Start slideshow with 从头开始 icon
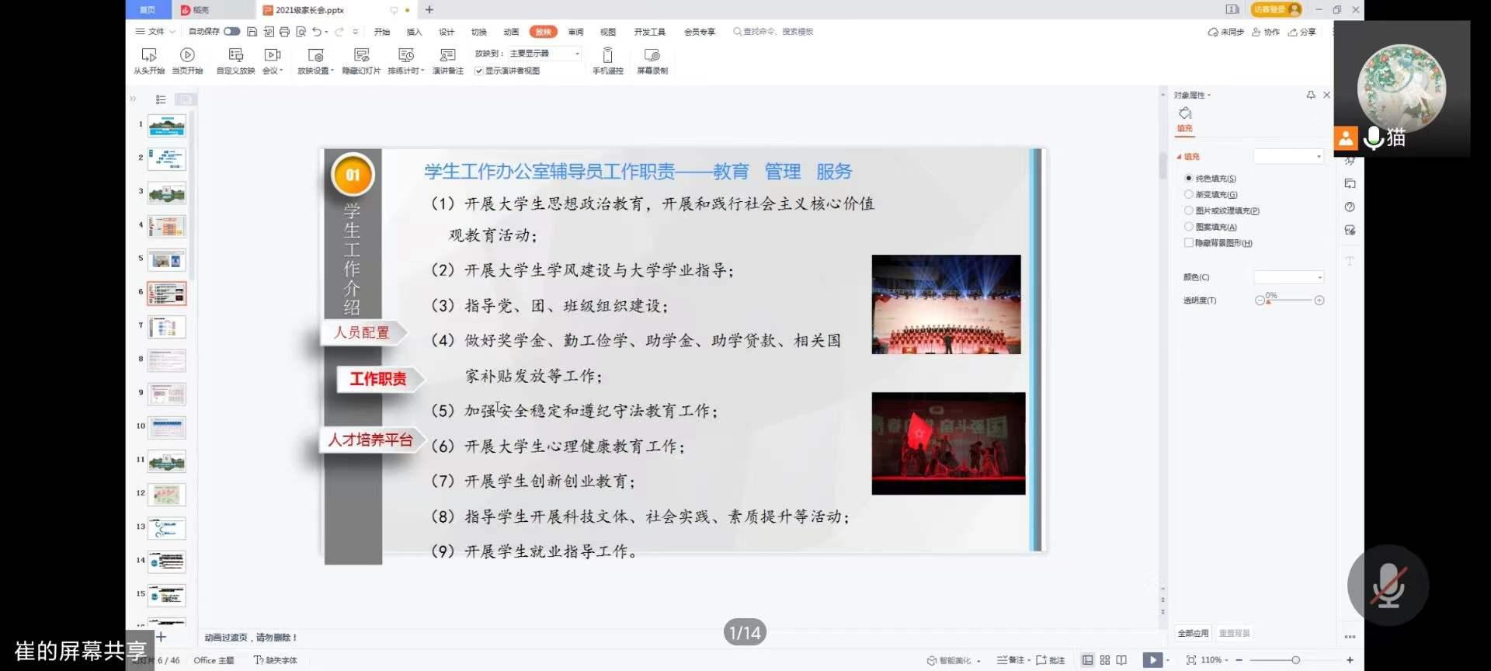Screen dimensions: 1491x671 pyautogui.click(x=148, y=55)
